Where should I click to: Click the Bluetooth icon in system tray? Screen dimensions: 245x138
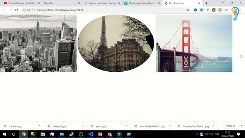coord(202,134)
